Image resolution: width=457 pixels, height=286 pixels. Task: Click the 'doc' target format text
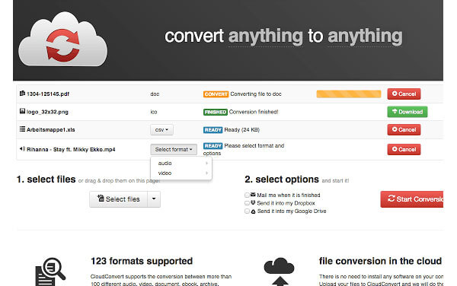(x=155, y=94)
